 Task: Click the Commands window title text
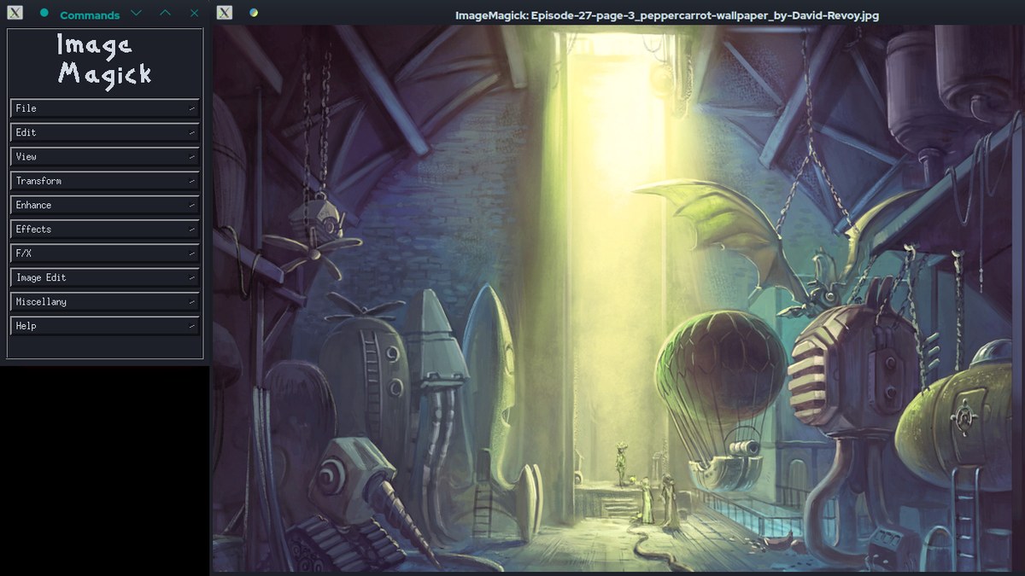90,15
